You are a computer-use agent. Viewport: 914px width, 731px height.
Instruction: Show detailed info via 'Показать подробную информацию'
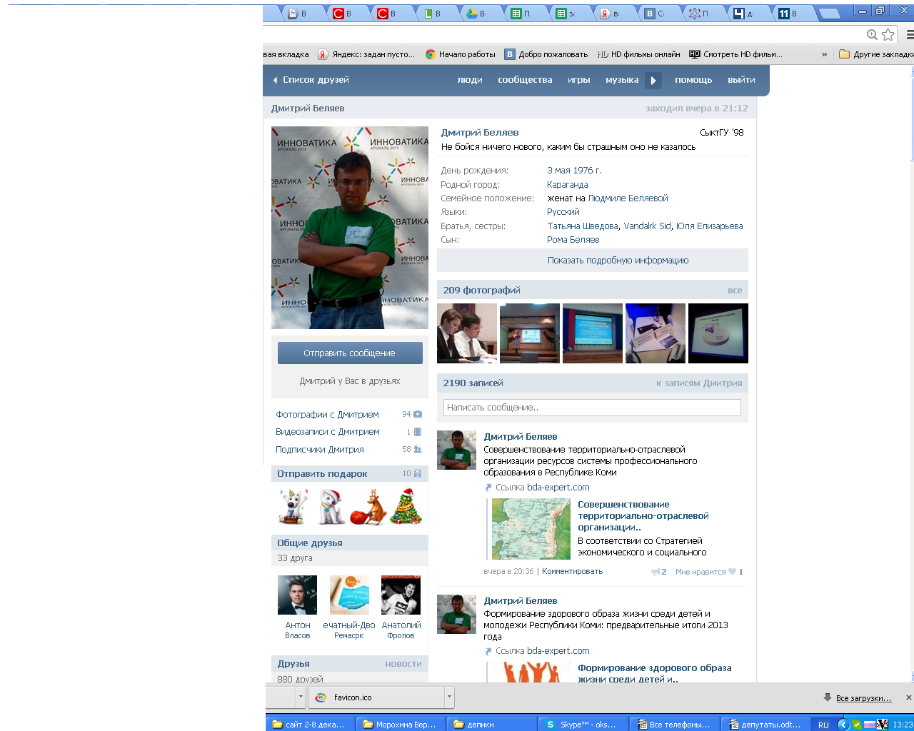(618, 261)
